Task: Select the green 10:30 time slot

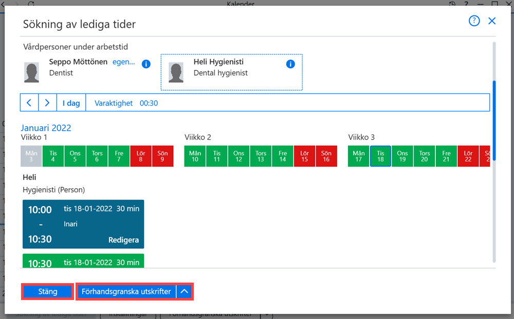Action: point(83,261)
